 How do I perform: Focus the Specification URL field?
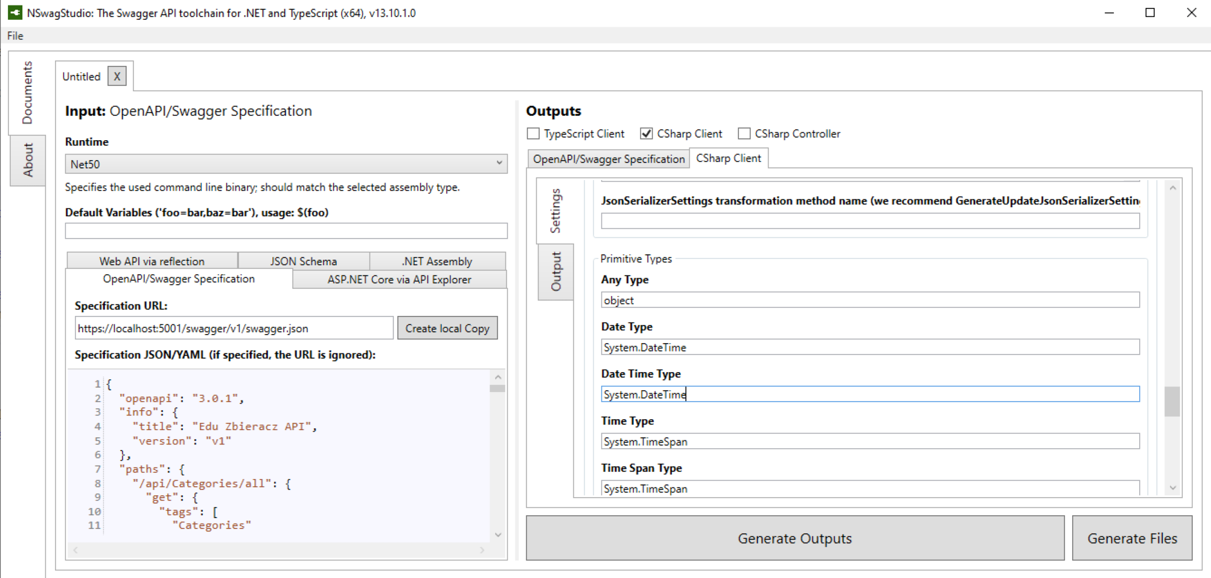[234, 328]
